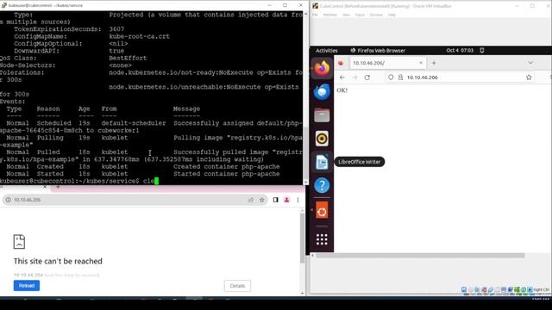552x310 pixels.
Task: Click the sad page error icon
Action: pyautogui.click(x=19, y=241)
